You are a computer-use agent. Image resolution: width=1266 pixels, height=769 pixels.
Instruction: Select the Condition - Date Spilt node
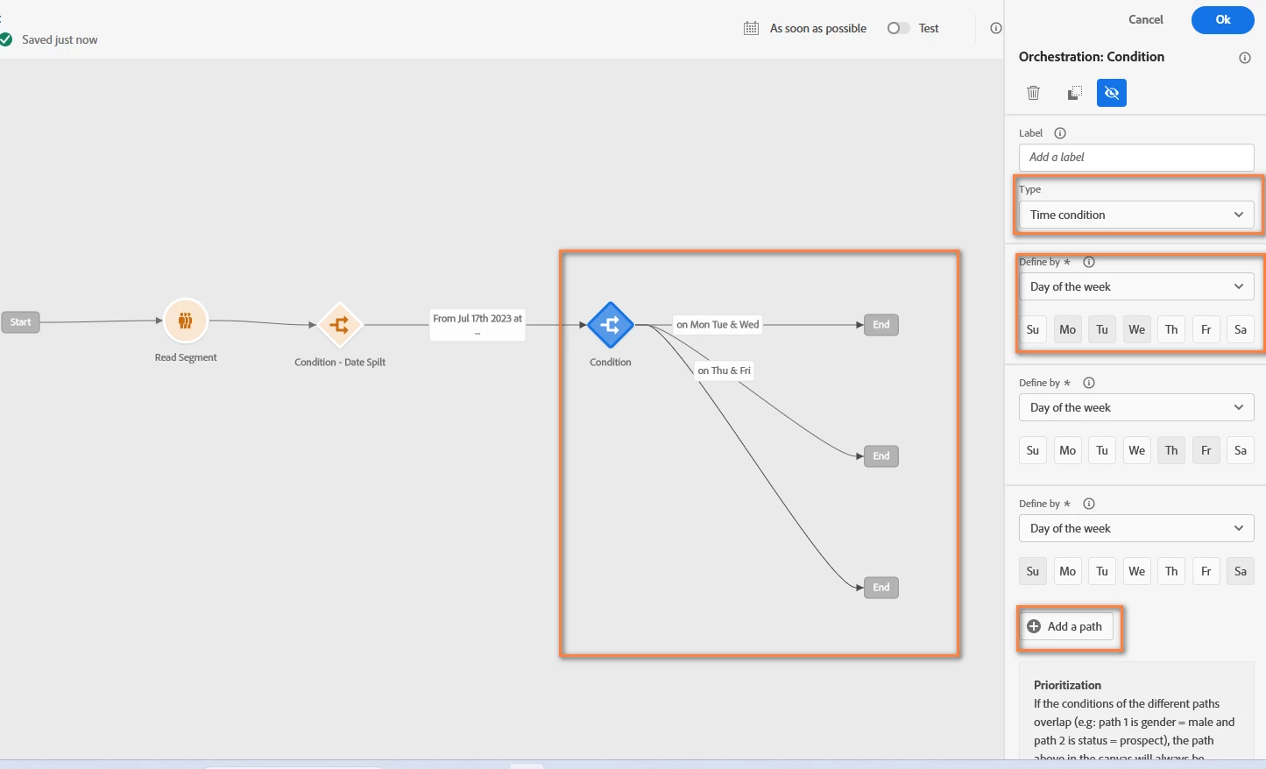[340, 325]
